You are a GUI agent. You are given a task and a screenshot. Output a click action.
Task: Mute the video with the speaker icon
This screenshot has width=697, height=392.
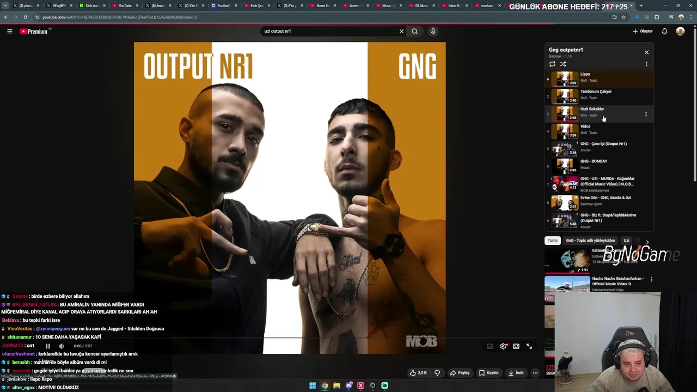(x=61, y=346)
